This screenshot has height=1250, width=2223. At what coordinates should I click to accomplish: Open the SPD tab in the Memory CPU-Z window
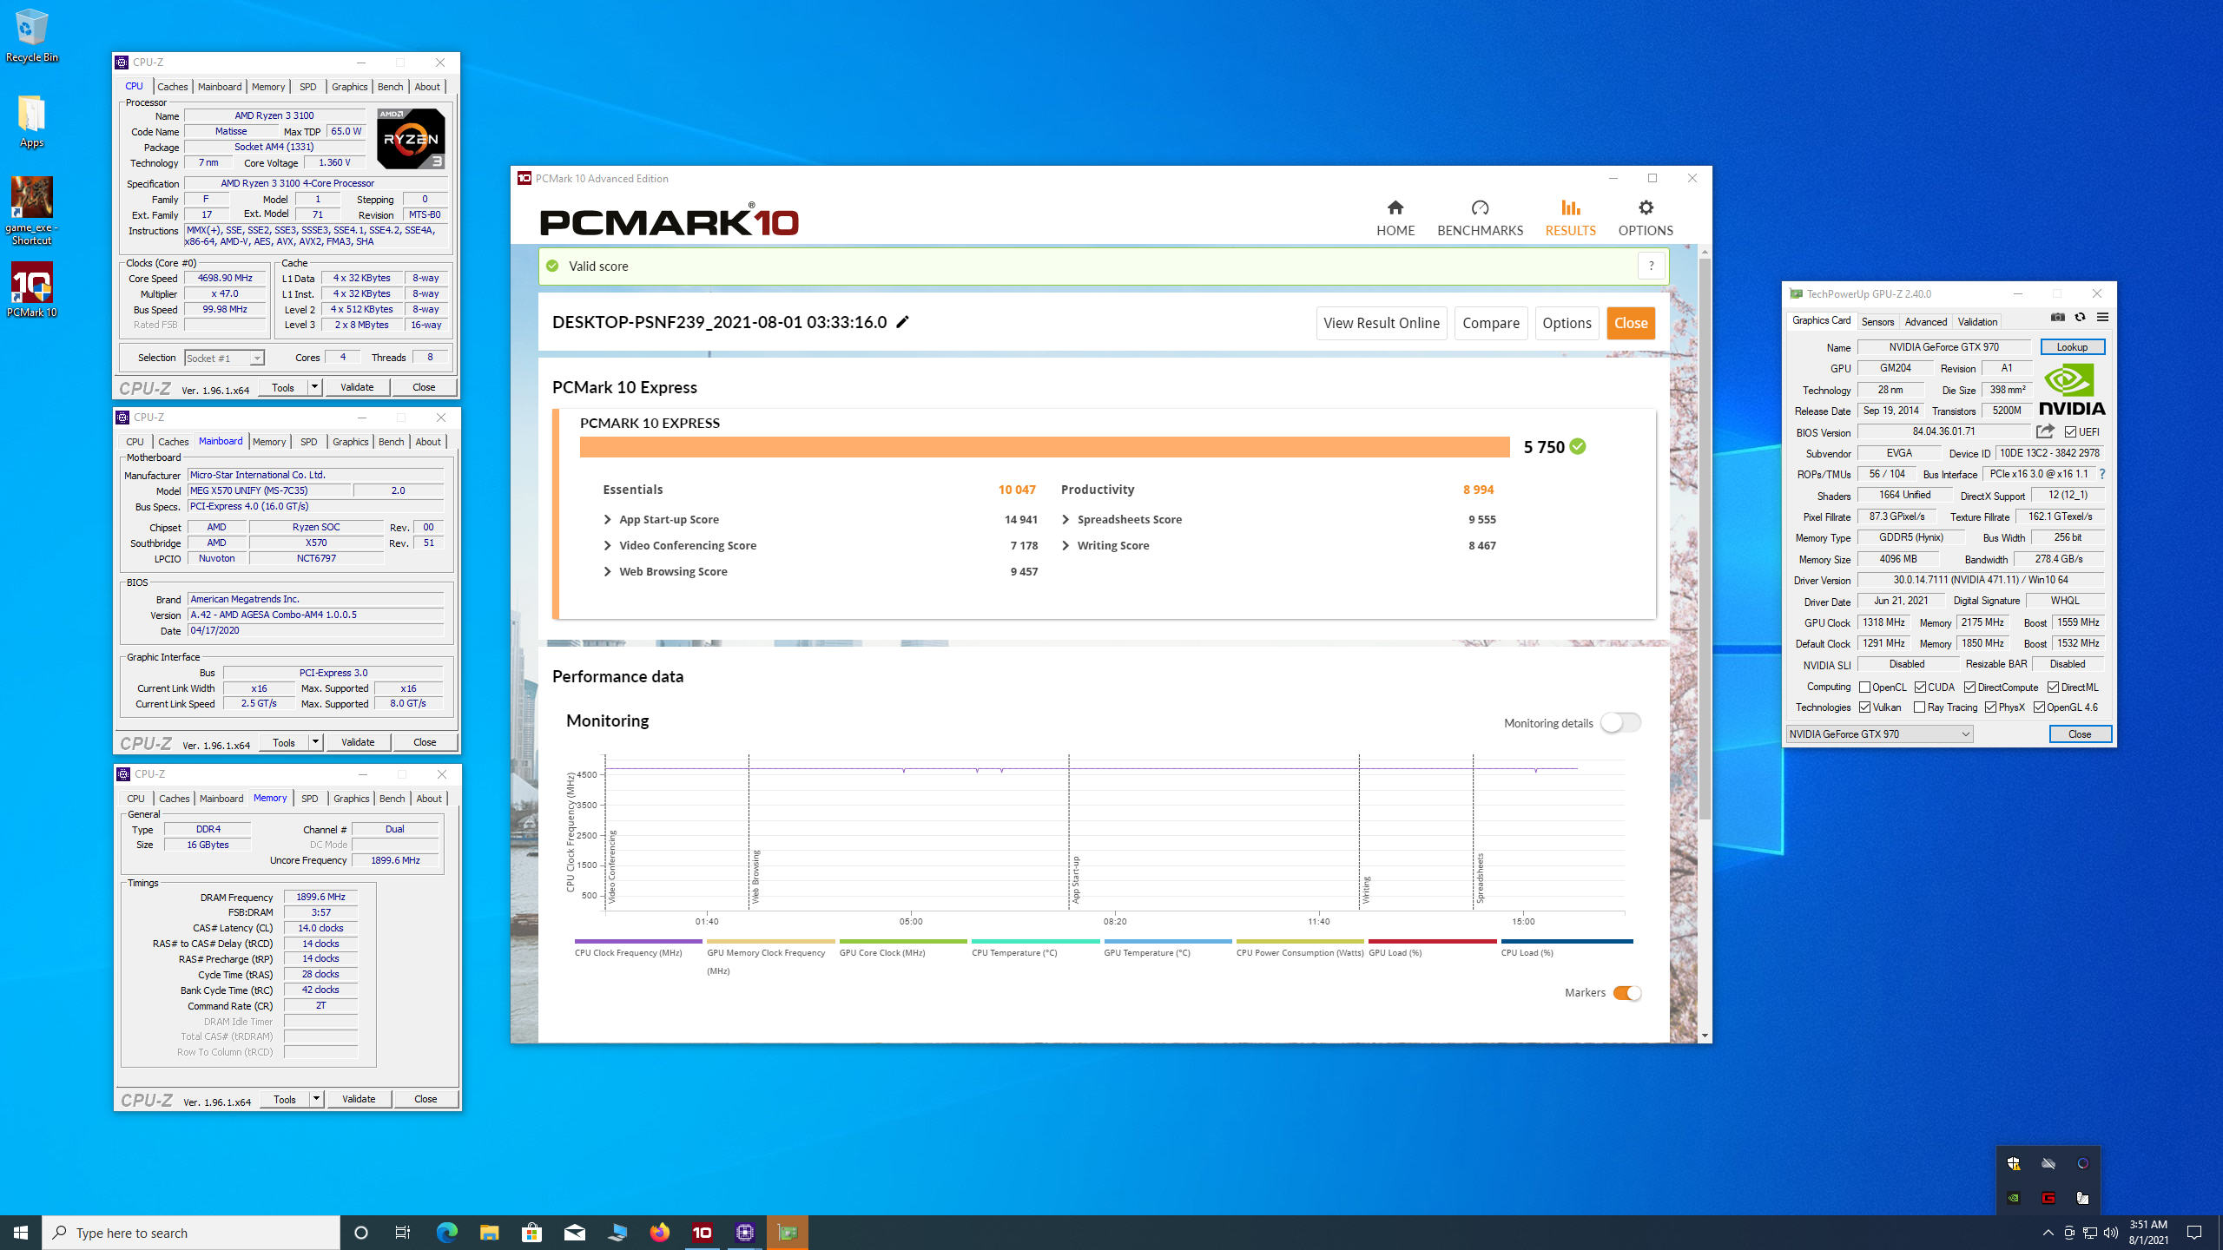click(310, 798)
